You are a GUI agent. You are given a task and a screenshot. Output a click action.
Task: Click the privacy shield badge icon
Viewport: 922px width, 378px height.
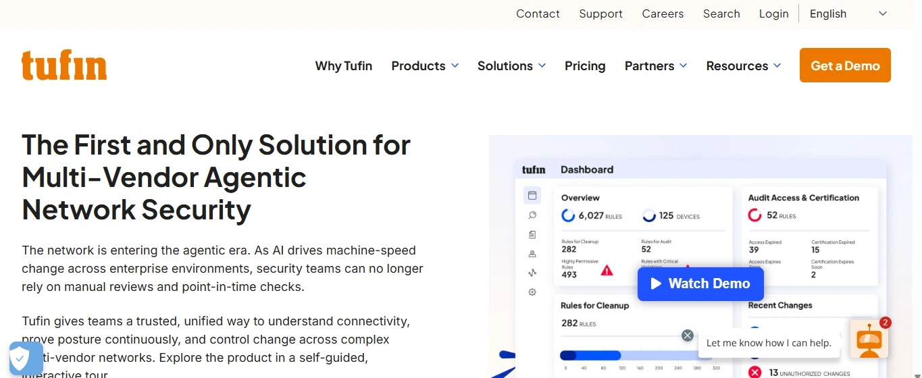tap(26, 357)
